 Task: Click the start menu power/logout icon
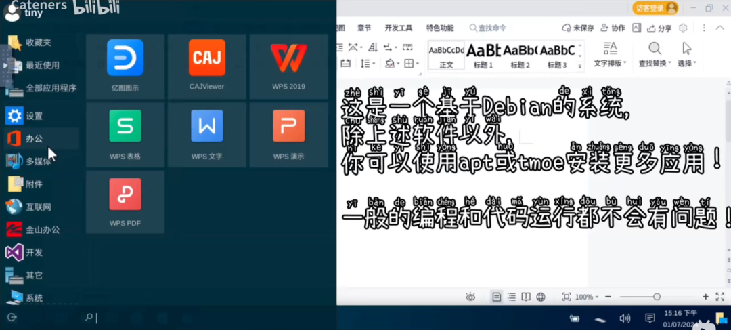(12, 317)
